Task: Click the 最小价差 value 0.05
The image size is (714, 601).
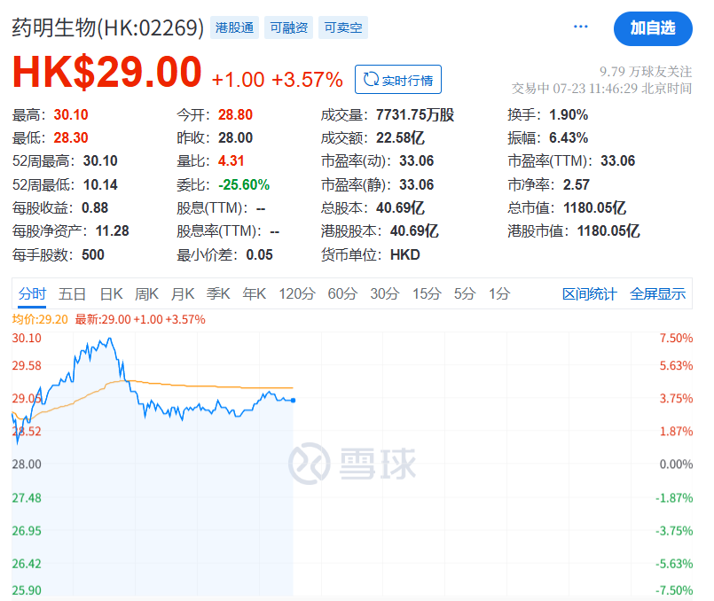Action: [260, 254]
